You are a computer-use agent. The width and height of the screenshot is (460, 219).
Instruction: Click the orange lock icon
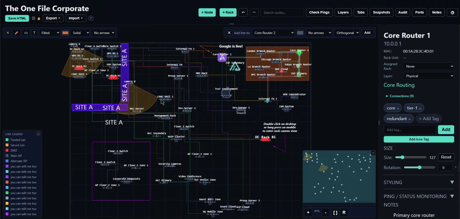(x=39, y=18)
